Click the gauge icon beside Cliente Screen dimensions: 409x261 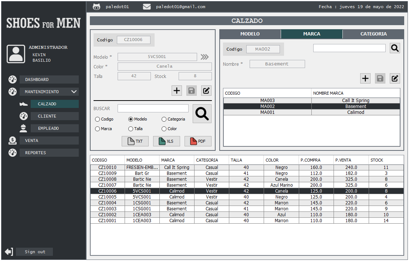click(x=23, y=116)
